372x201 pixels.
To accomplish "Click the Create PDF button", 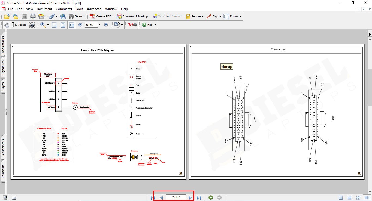I will tap(101, 16).
